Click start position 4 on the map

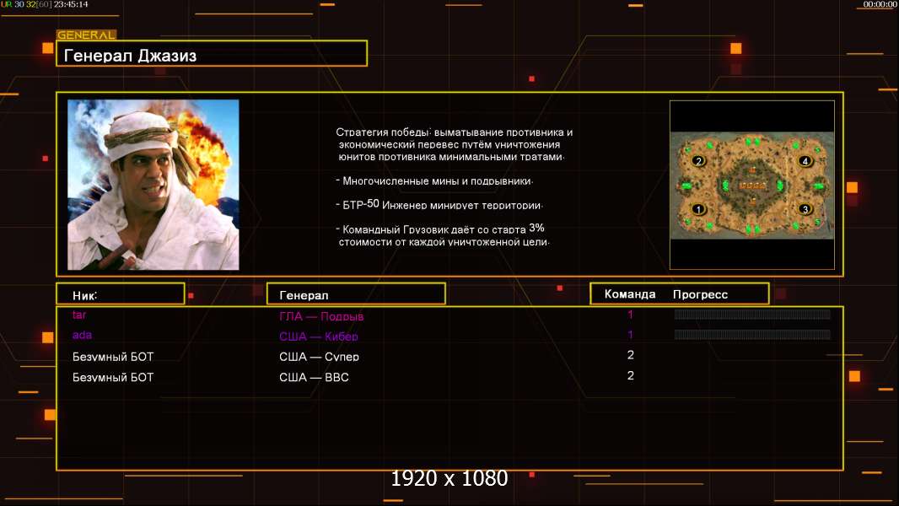coord(805,161)
